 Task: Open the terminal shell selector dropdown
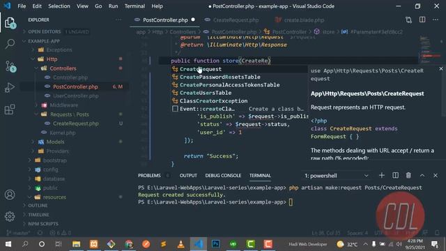337,176
